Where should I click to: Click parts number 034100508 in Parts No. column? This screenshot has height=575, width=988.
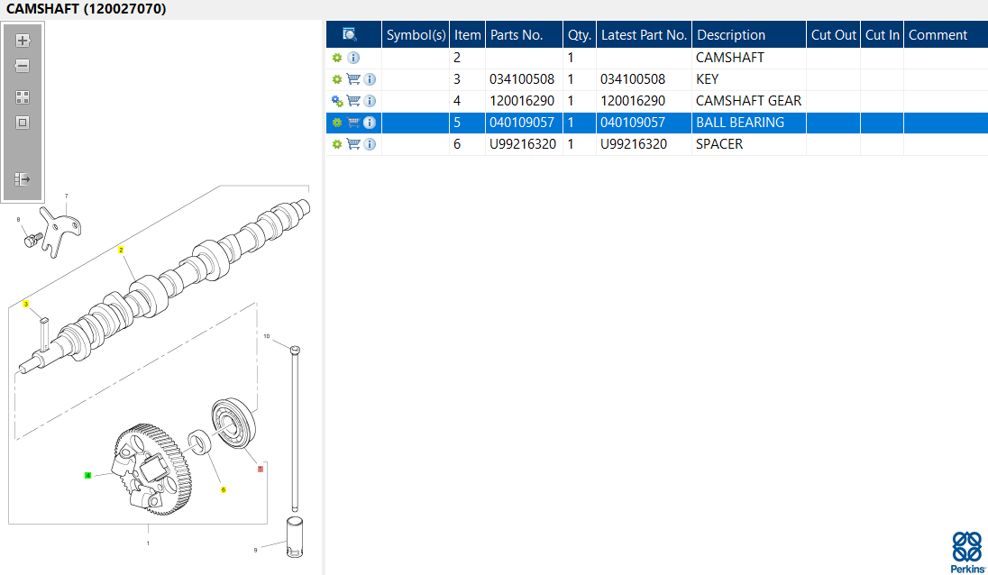point(522,79)
